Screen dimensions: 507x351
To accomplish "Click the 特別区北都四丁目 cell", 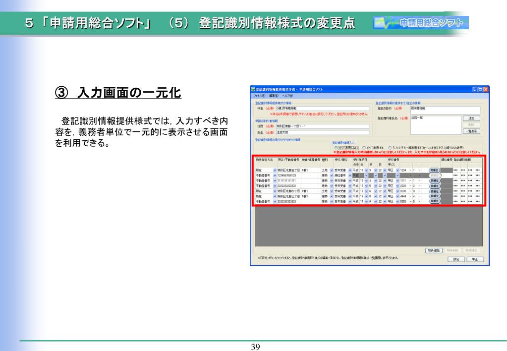I will 289,191.
